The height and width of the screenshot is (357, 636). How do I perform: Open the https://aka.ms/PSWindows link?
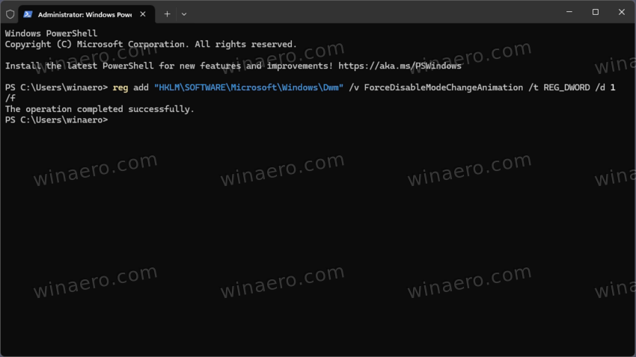pos(400,66)
